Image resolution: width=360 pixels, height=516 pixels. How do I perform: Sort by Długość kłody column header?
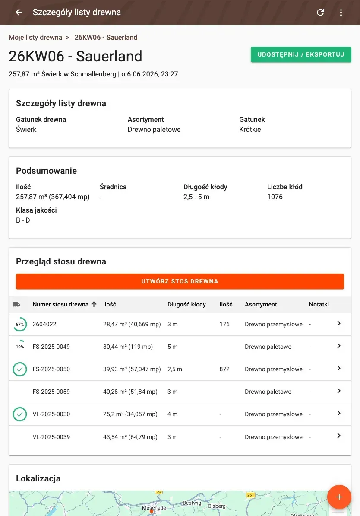tap(186, 304)
